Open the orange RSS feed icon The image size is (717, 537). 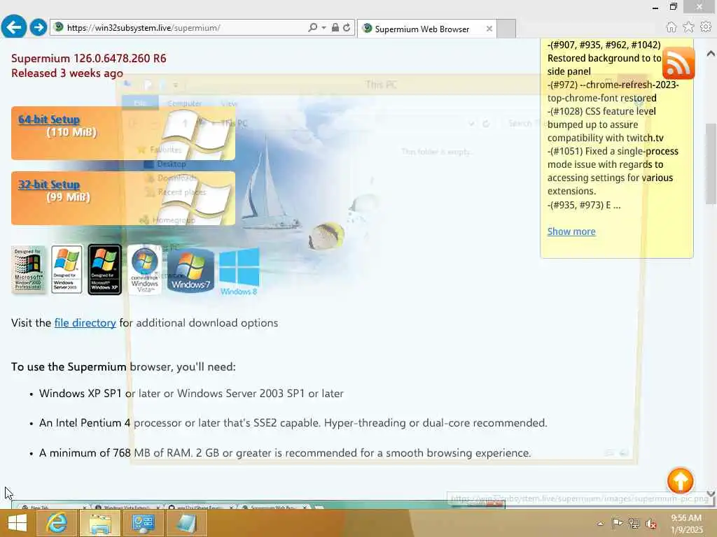tap(678, 63)
